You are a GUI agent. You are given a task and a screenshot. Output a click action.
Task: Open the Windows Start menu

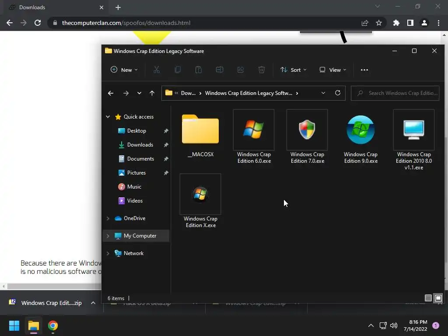click(x=14, y=325)
